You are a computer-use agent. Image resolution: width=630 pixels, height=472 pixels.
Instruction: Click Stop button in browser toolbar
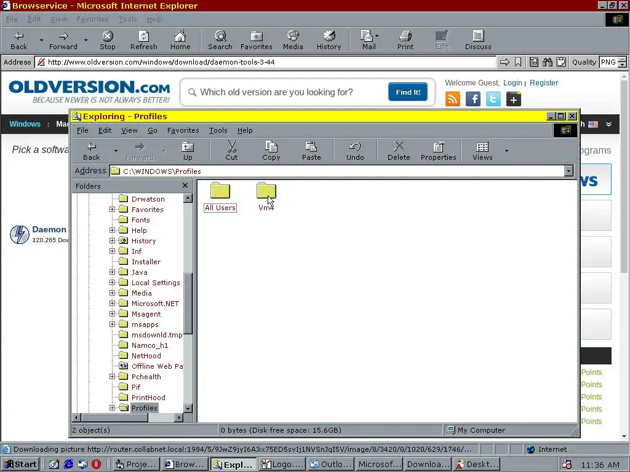point(107,40)
